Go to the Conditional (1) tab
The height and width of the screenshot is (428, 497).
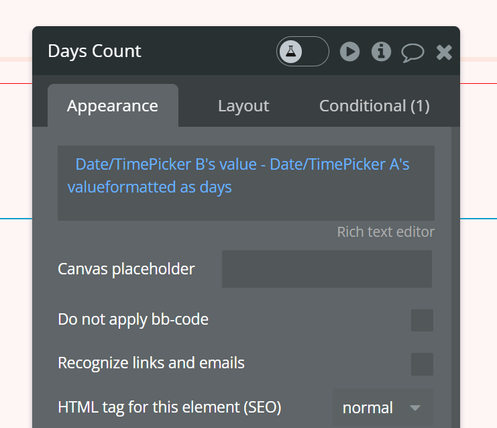point(374,106)
